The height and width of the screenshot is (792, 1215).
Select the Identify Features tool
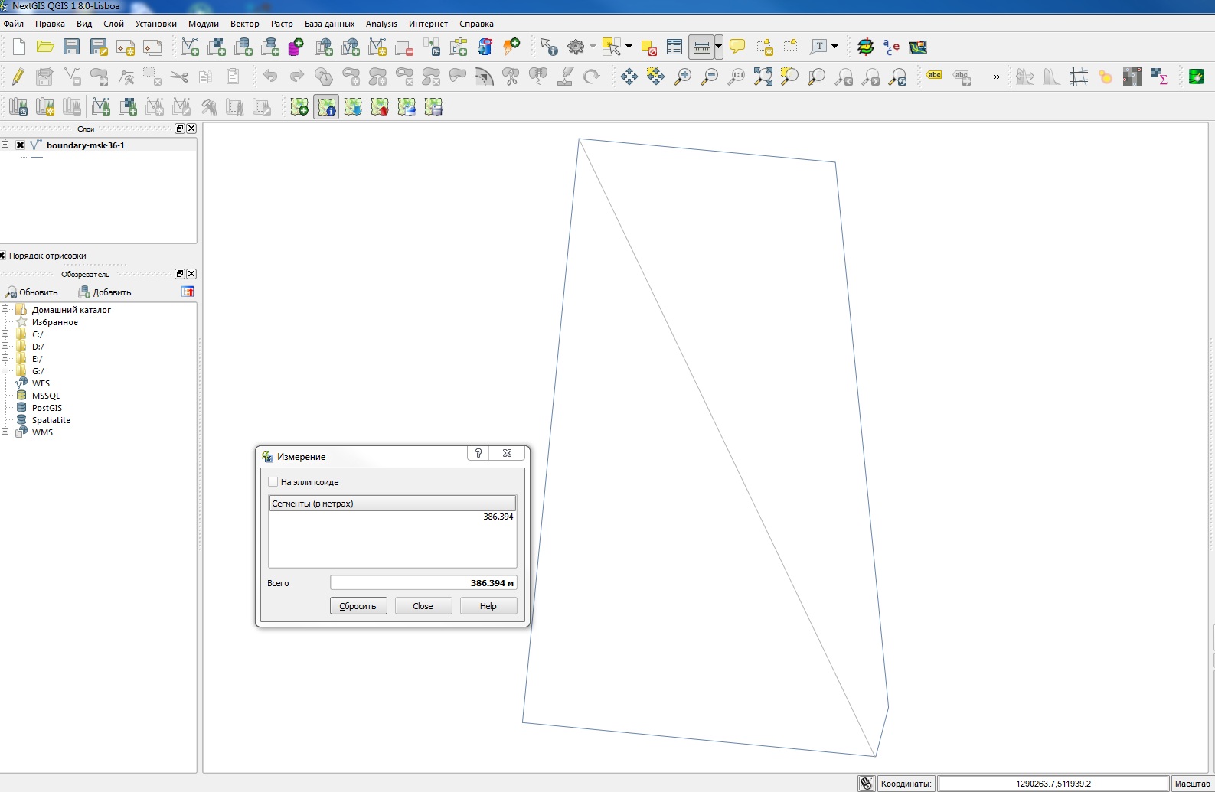(548, 47)
